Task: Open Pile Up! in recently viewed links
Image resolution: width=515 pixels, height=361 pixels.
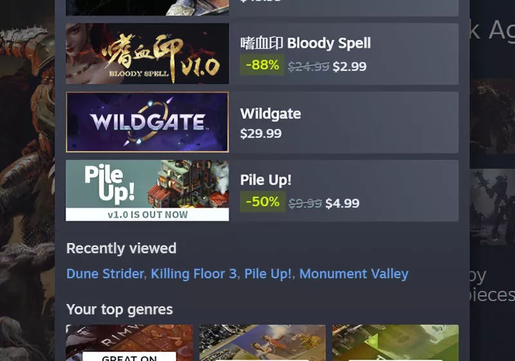Action: point(268,273)
